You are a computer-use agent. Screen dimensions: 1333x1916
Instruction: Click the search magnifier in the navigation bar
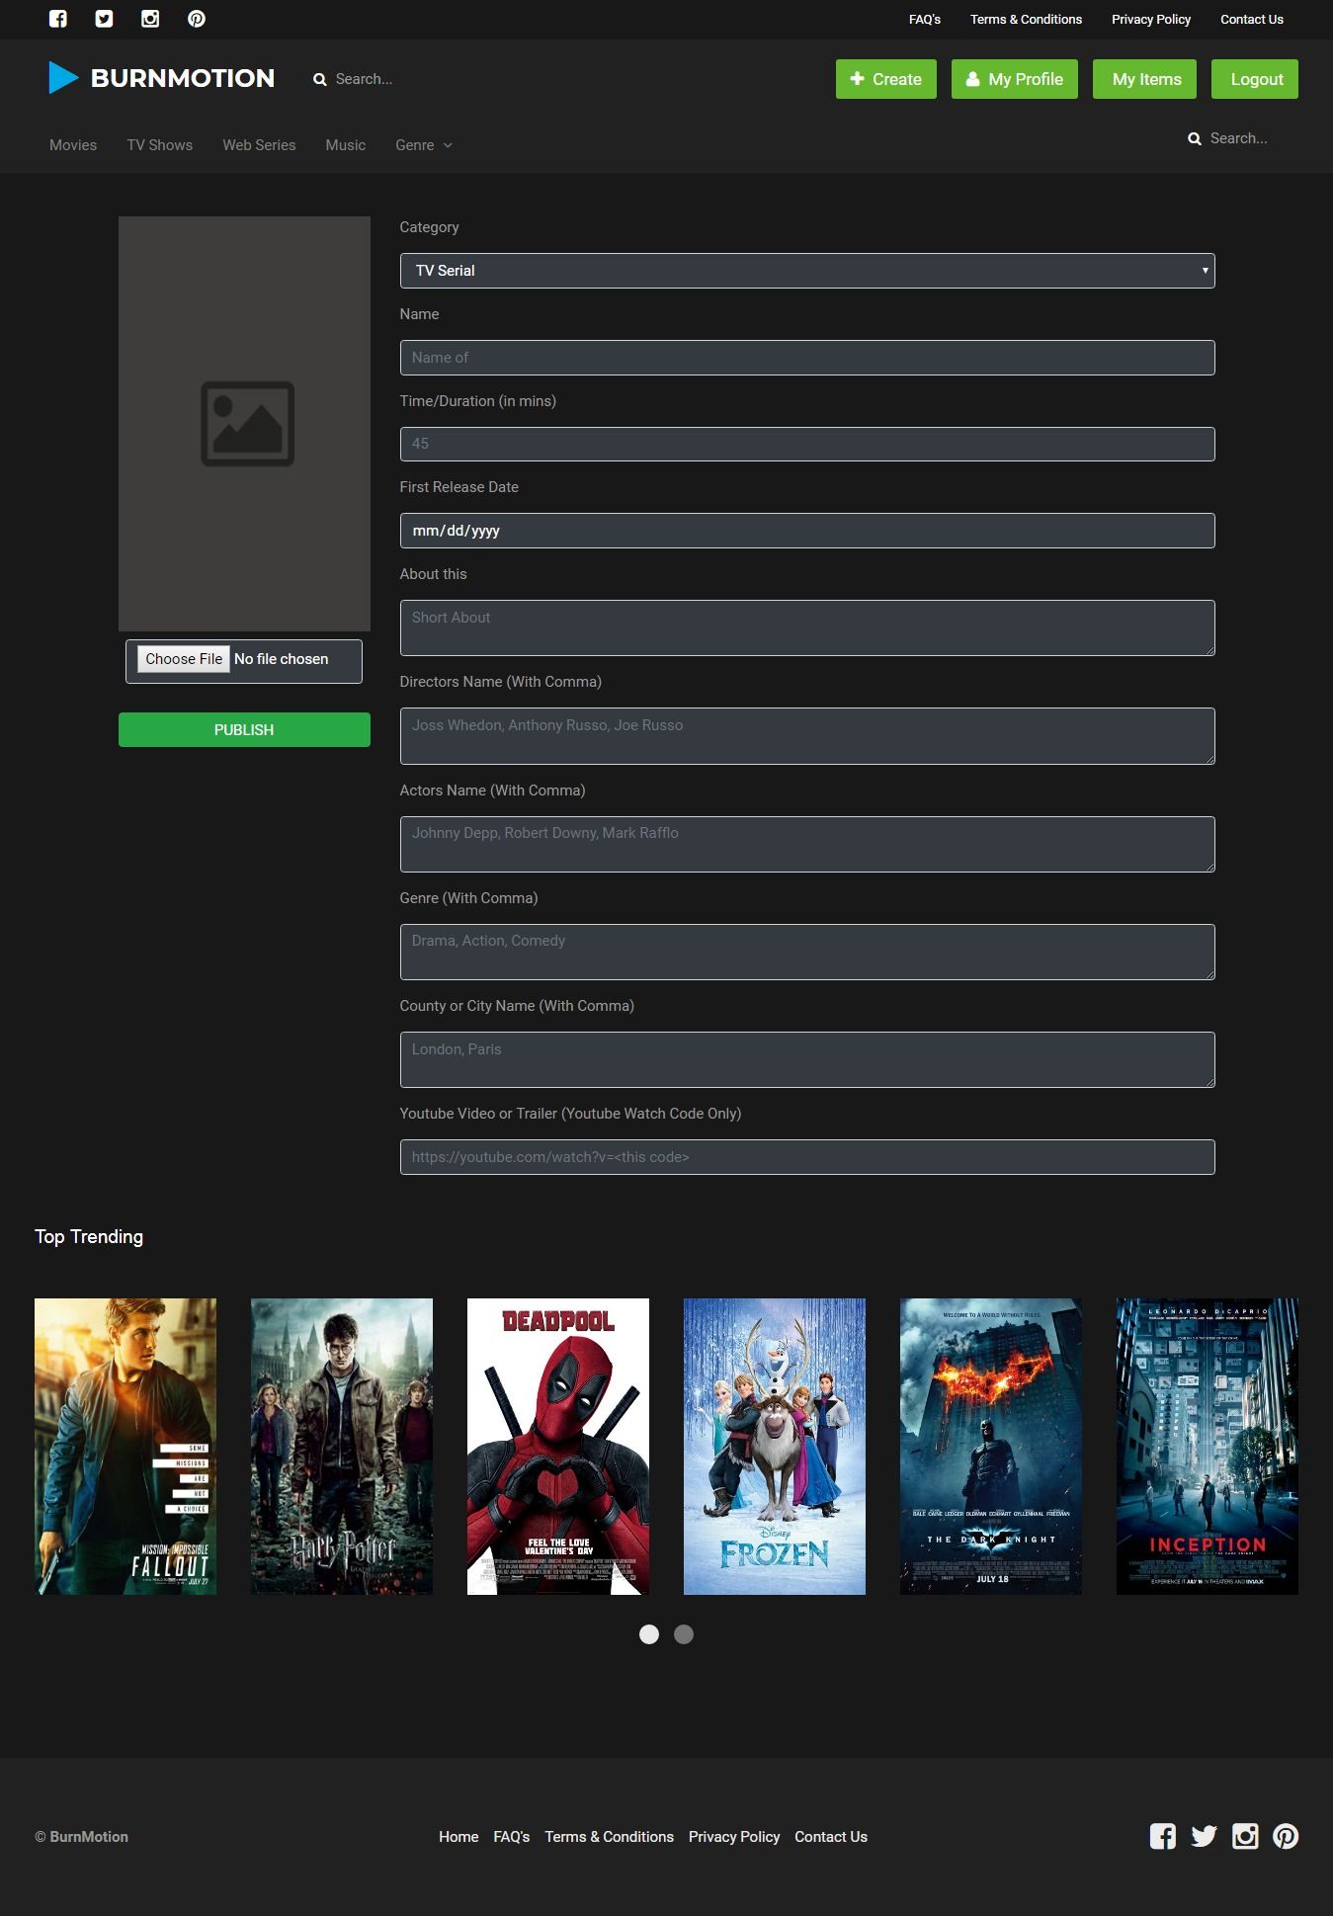click(x=1195, y=139)
